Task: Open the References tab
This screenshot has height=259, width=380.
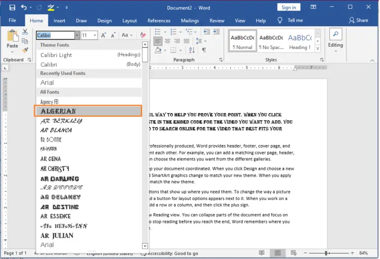Action: (159, 21)
